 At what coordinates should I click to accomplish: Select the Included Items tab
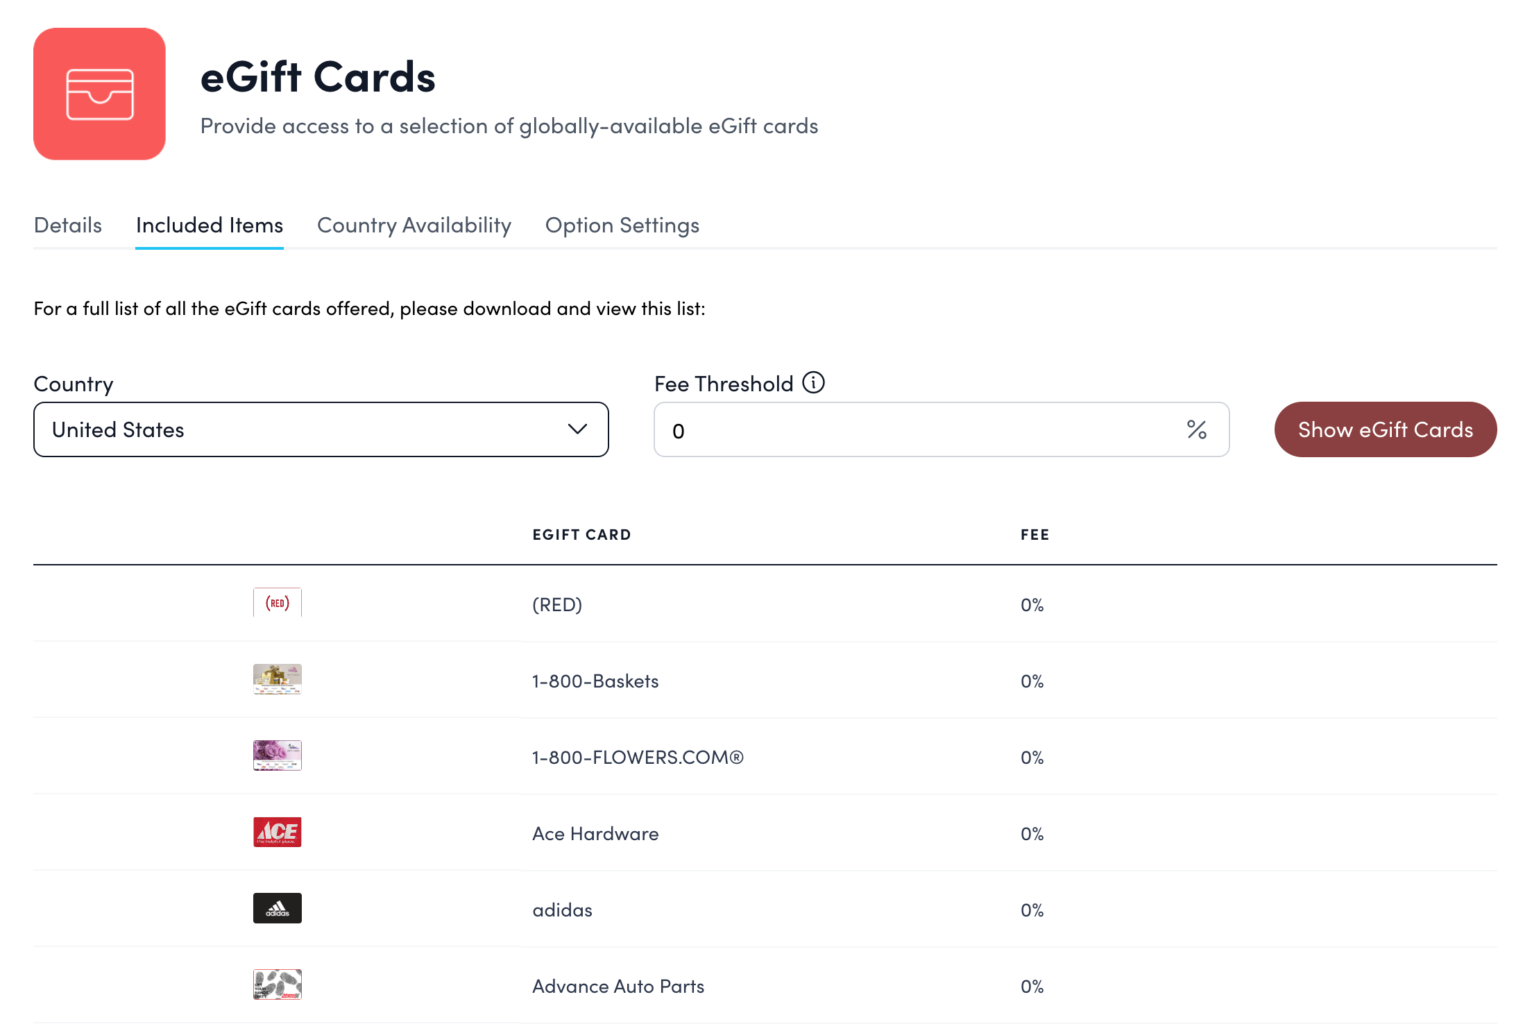click(210, 225)
